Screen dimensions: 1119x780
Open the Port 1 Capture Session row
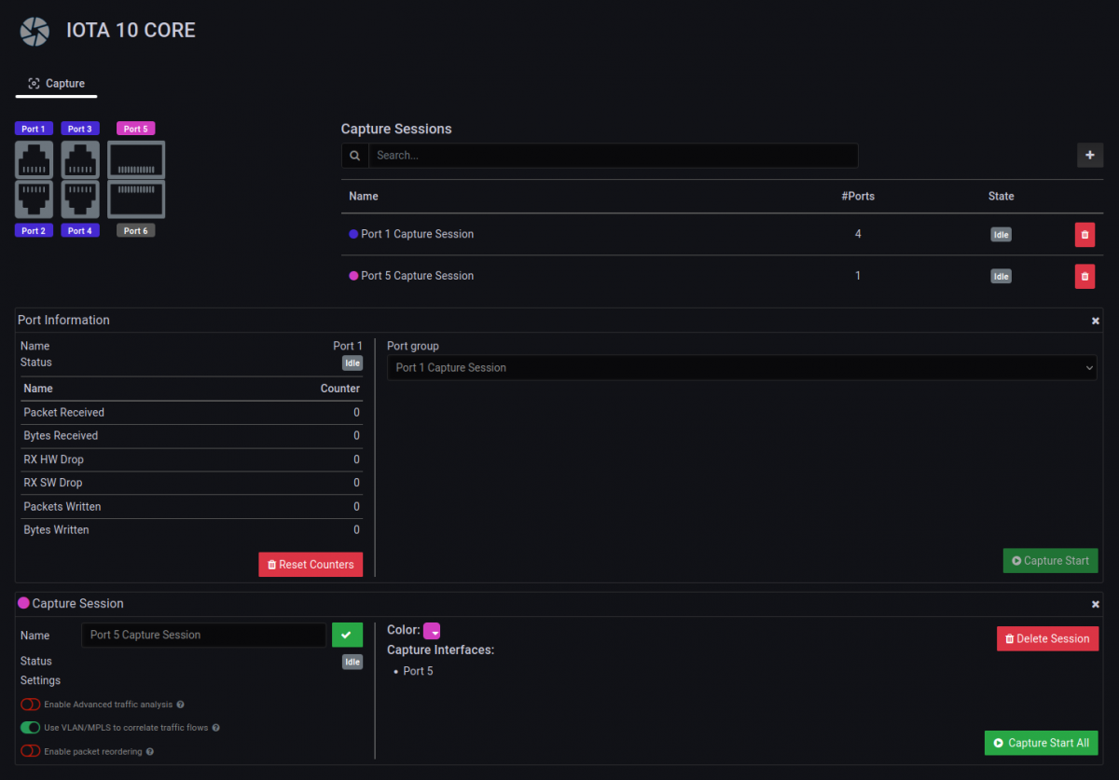pyautogui.click(x=417, y=235)
